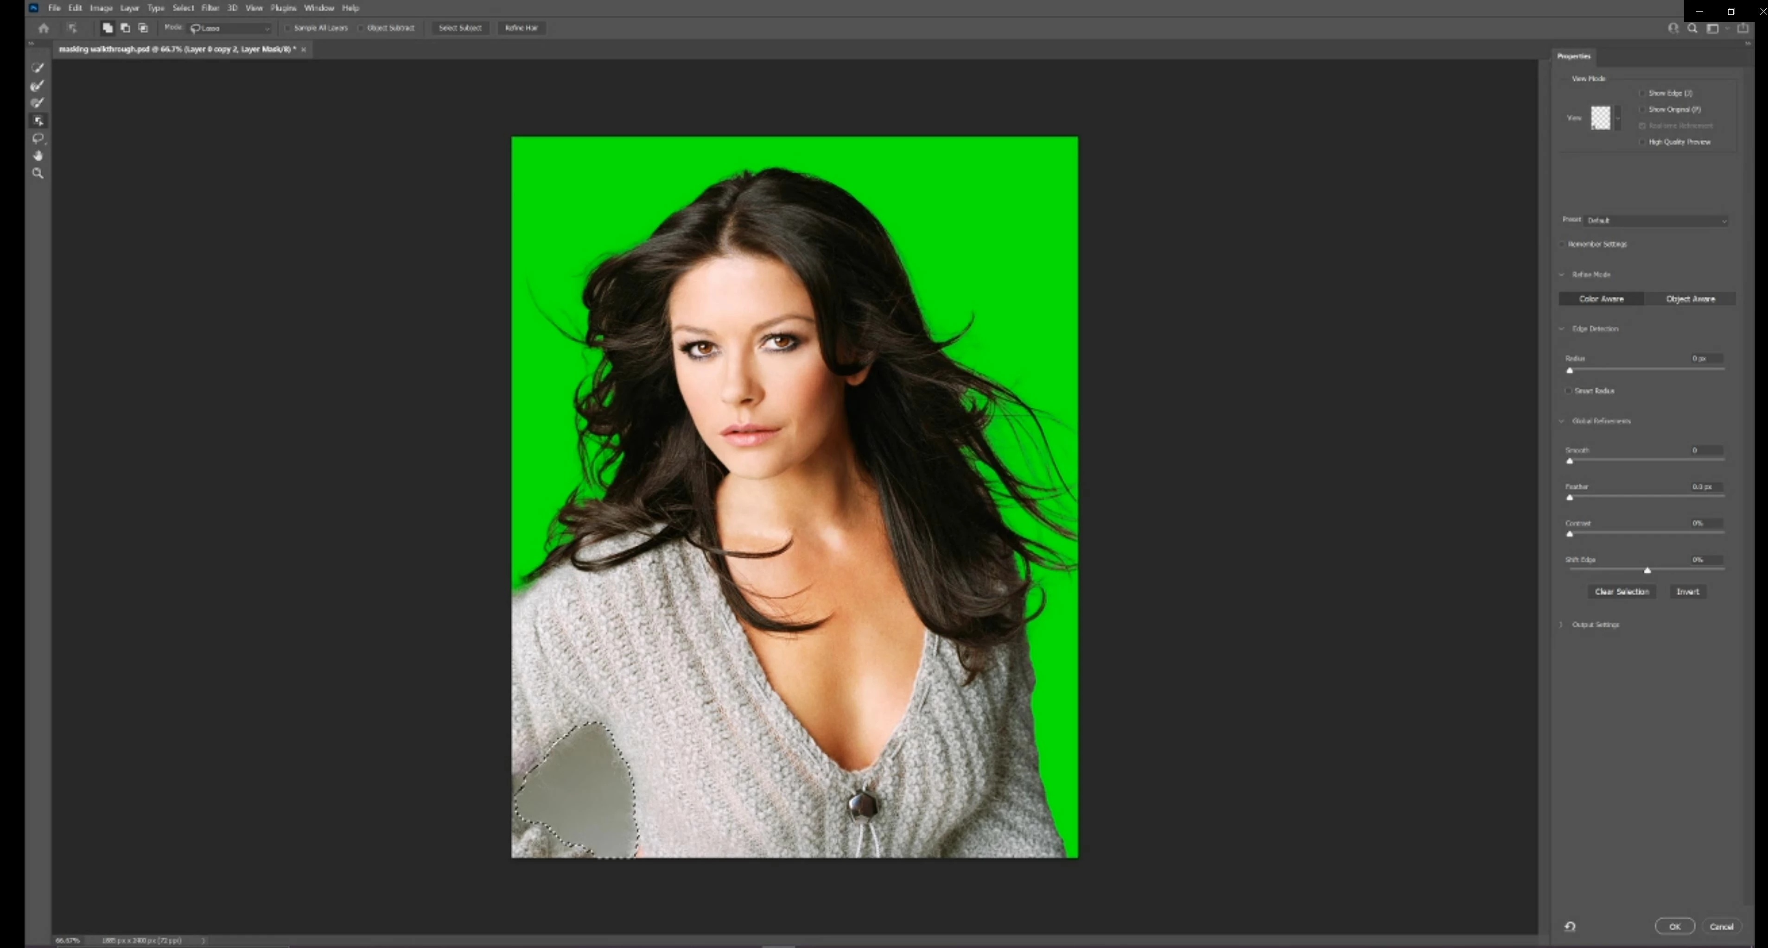
Task: Select the Refine Edge Brush tool
Action: click(38, 86)
